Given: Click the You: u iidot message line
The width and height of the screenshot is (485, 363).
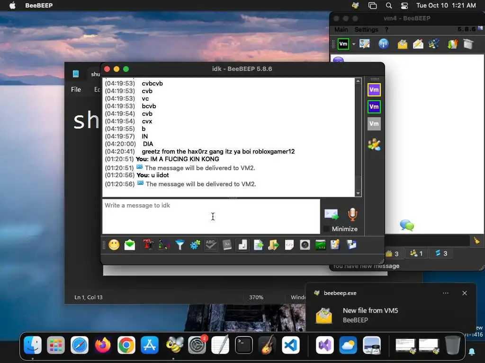Looking at the screenshot, I should click(153, 175).
